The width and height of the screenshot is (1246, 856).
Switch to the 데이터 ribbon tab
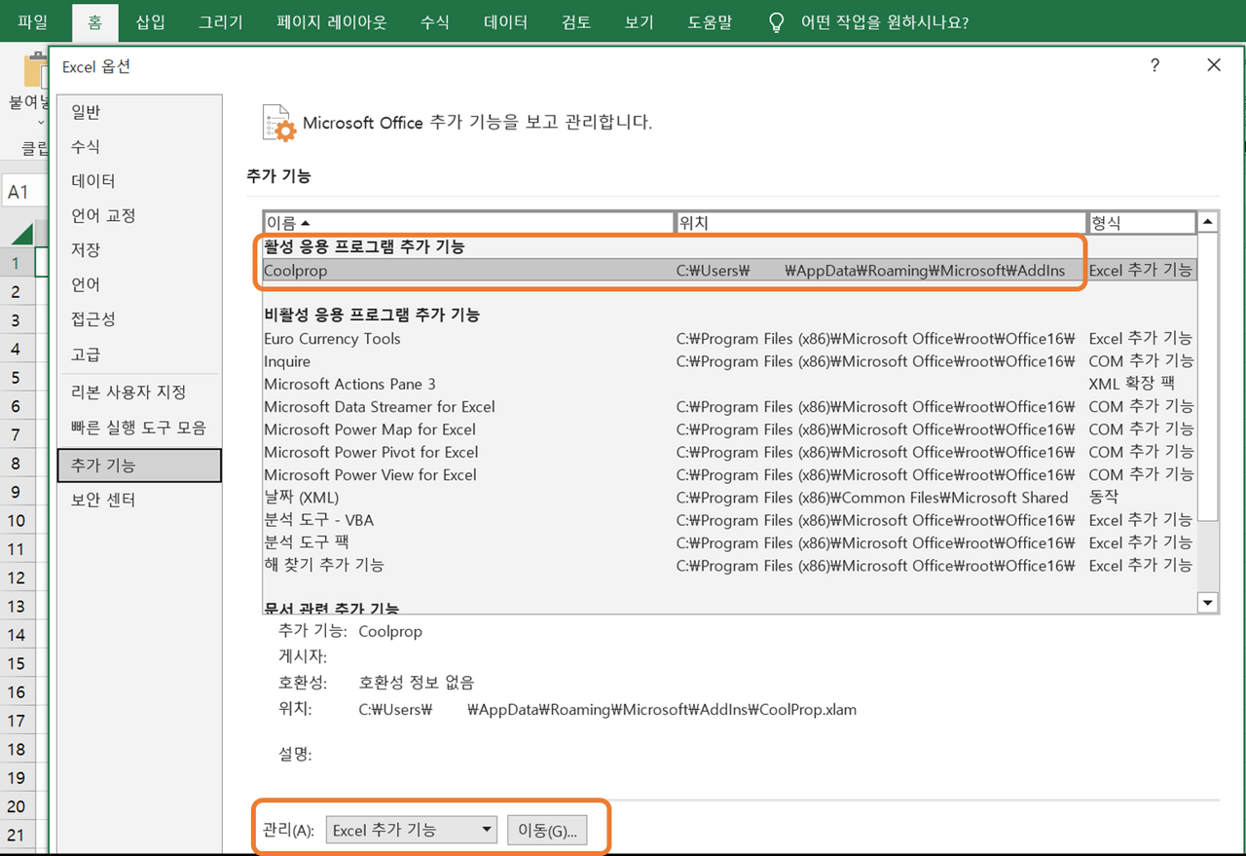coord(505,21)
